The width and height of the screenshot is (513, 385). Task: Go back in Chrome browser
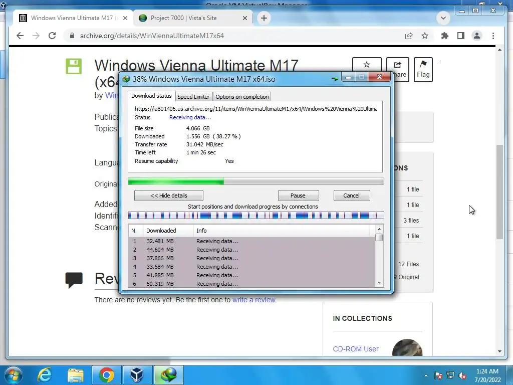pos(20,36)
